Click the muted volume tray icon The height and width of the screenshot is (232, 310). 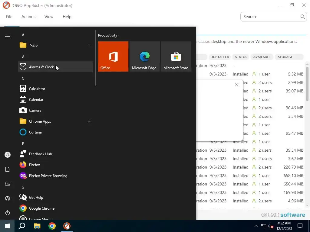271,226
